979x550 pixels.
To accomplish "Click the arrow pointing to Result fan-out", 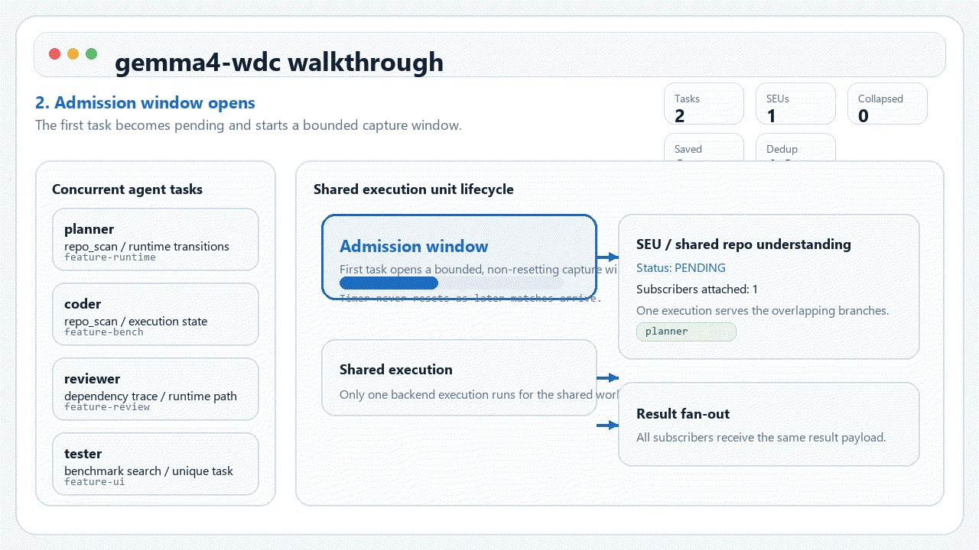I will (609, 425).
